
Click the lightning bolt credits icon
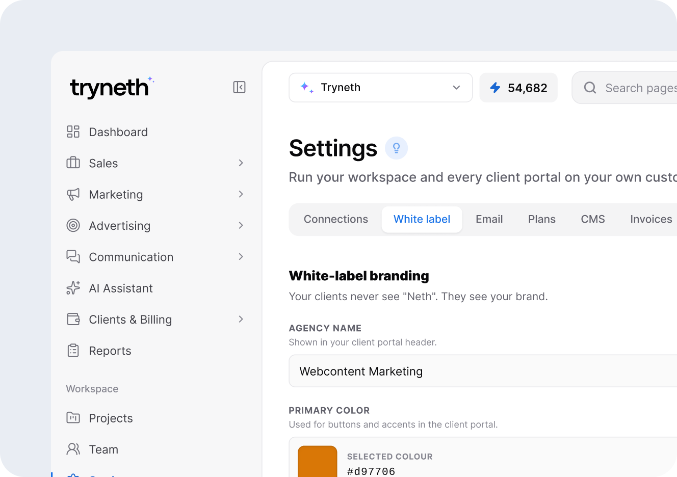coord(495,88)
